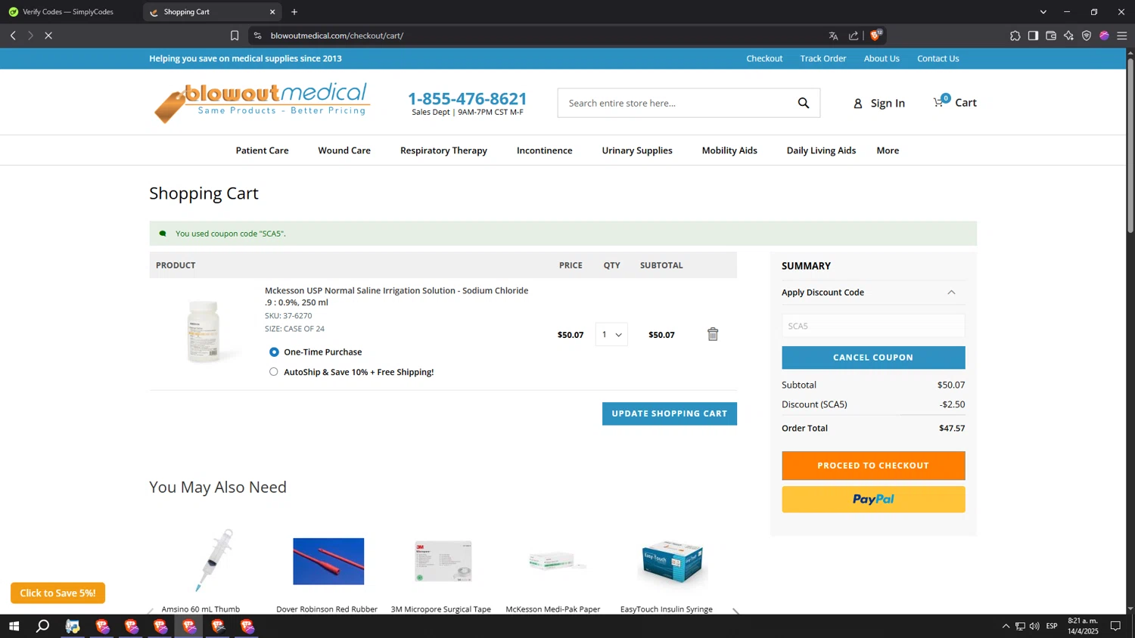1135x638 pixels.
Task: Click the PayPal checkout button
Action: click(873, 500)
